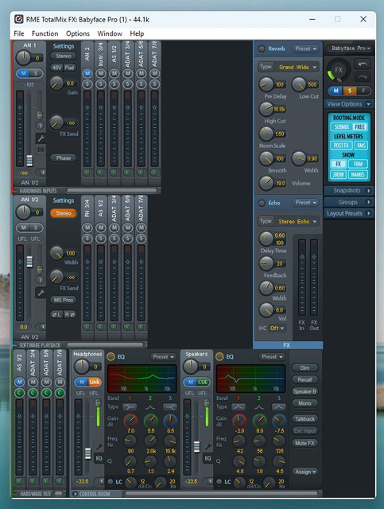Open Grand Wide reverb type dropdown
384x509 pixels.
tap(297, 67)
